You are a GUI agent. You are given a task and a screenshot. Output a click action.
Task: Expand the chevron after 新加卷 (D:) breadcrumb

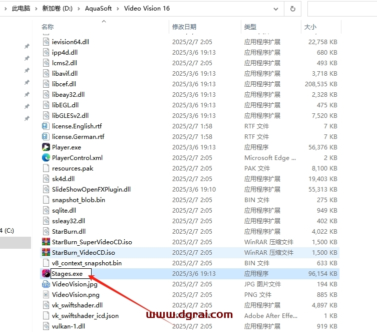(79, 9)
